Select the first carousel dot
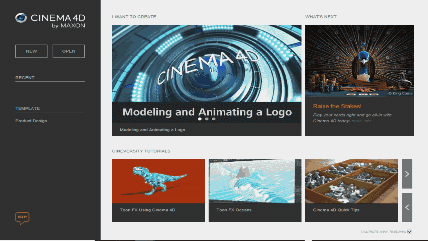The height and width of the screenshot is (241, 428). (200, 118)
